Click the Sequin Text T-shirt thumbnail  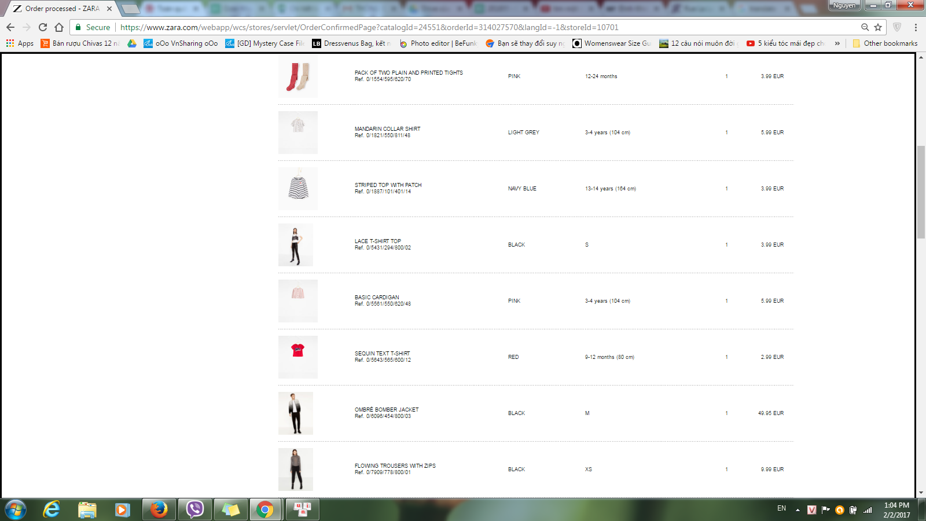[x=298, y=357]
